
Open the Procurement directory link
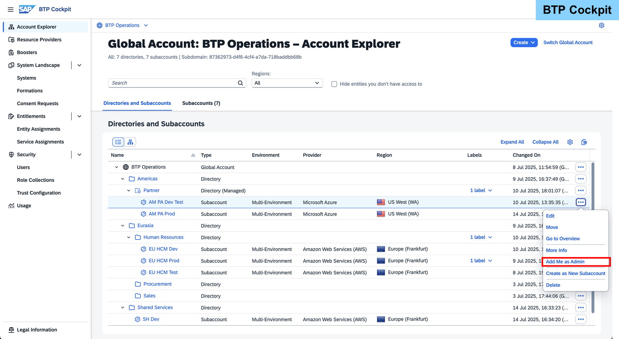[157, 284]
